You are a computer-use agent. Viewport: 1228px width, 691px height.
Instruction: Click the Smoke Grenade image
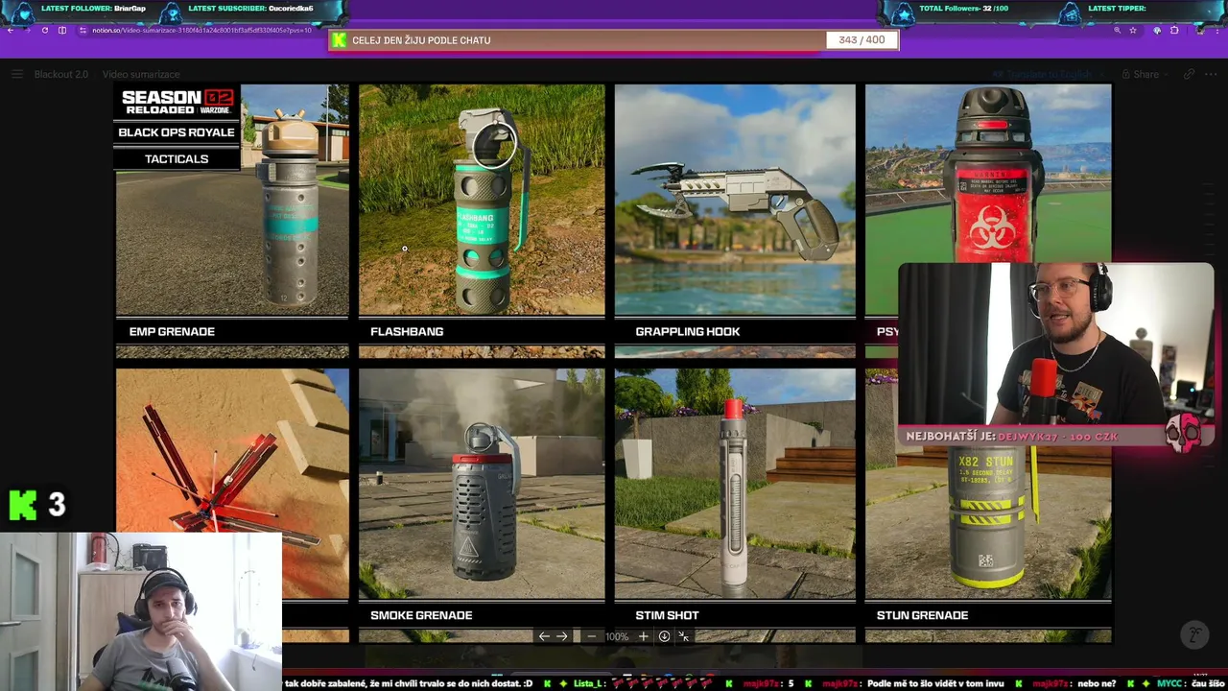(x=482, y=484)
